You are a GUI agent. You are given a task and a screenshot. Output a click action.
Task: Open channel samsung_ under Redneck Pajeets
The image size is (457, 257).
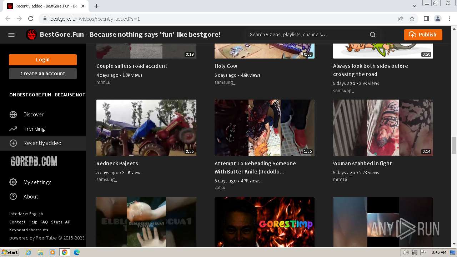107,180
